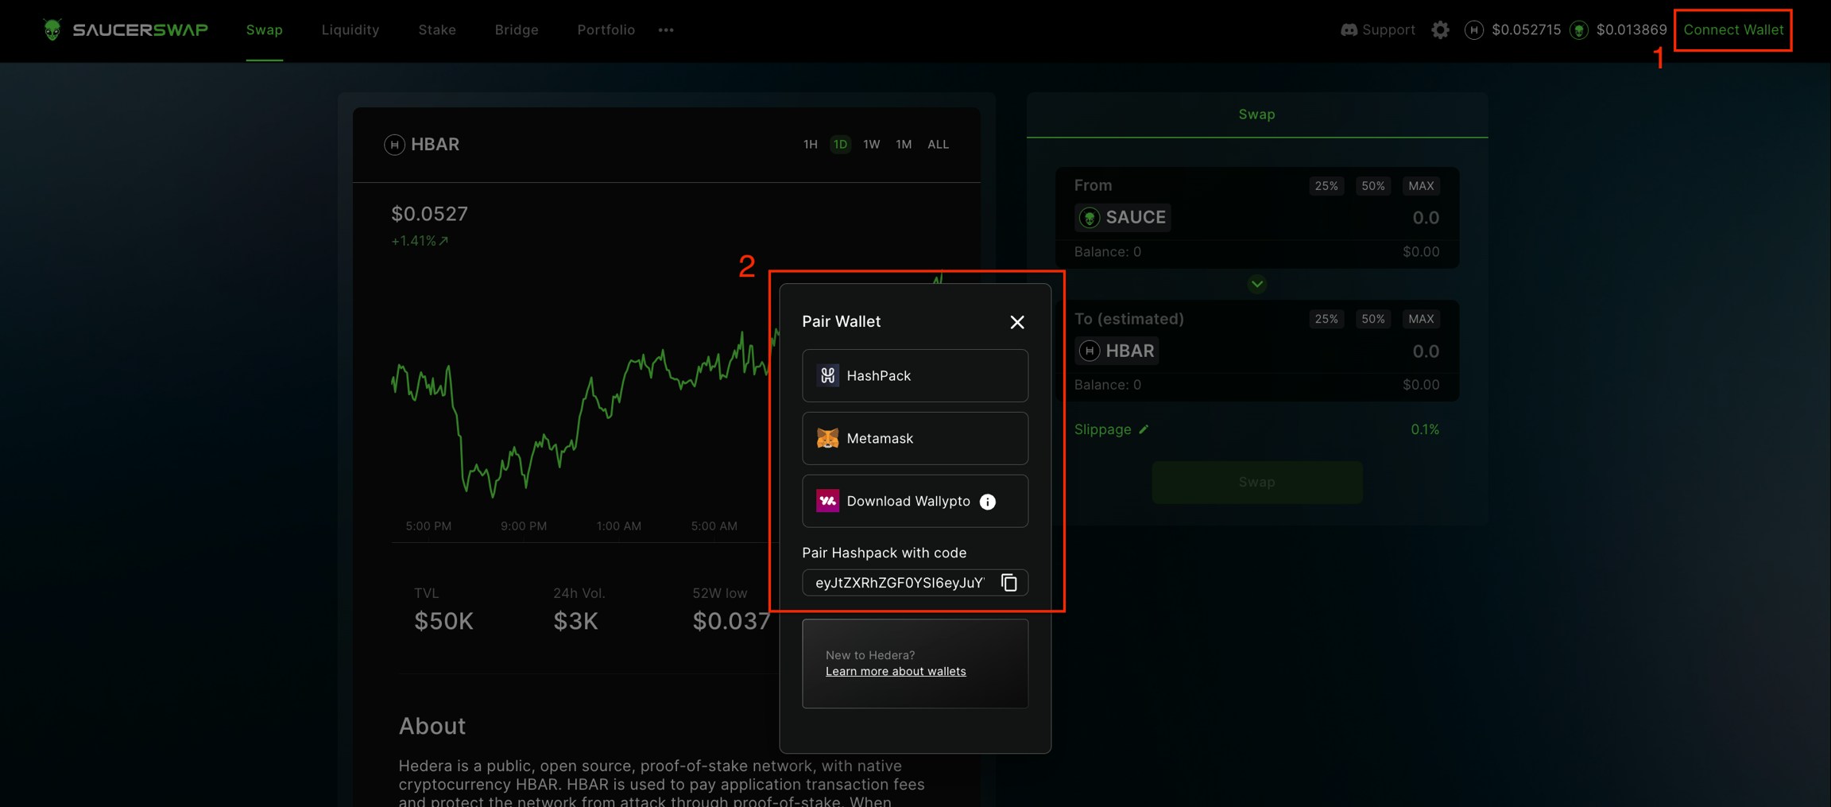
Task: Open the Support Discord link
Action: pyautogui.click(x=1378, y=29)
